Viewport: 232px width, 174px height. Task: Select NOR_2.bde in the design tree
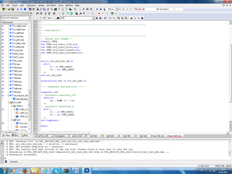coord(18,54)
